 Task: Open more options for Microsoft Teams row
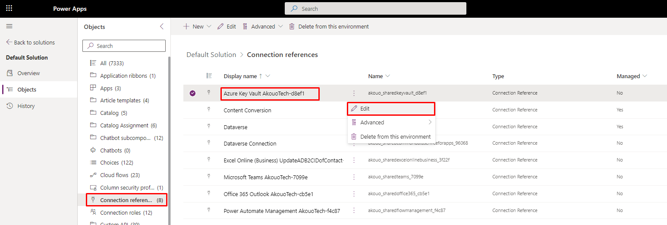[354, 177]
